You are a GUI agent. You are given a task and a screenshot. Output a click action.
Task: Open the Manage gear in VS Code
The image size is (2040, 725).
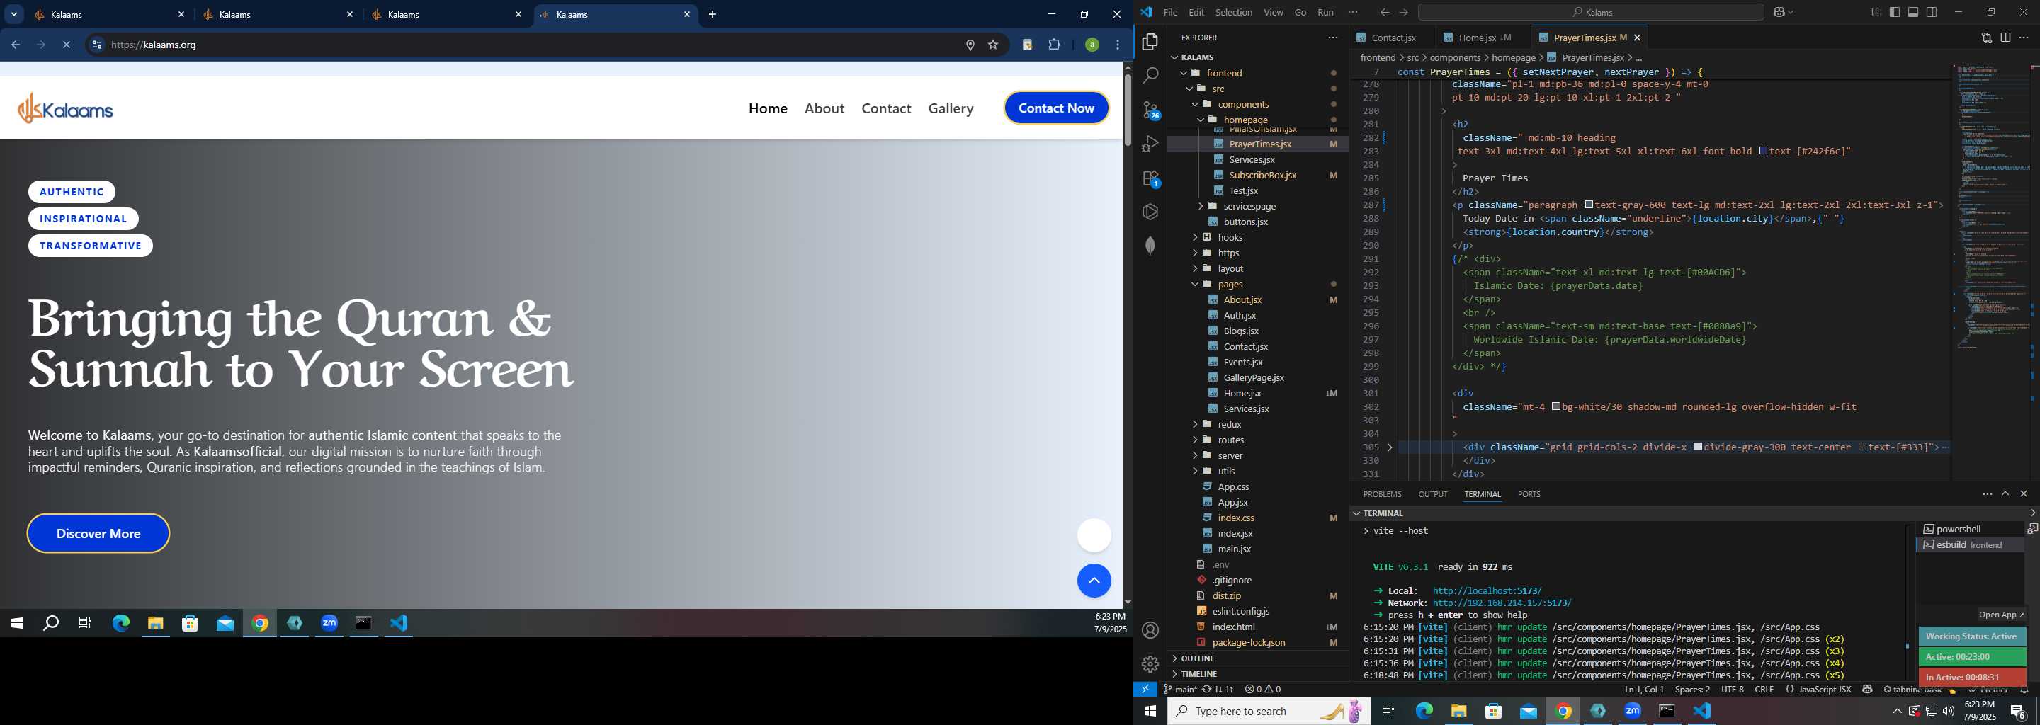[x=1150, y=664]
